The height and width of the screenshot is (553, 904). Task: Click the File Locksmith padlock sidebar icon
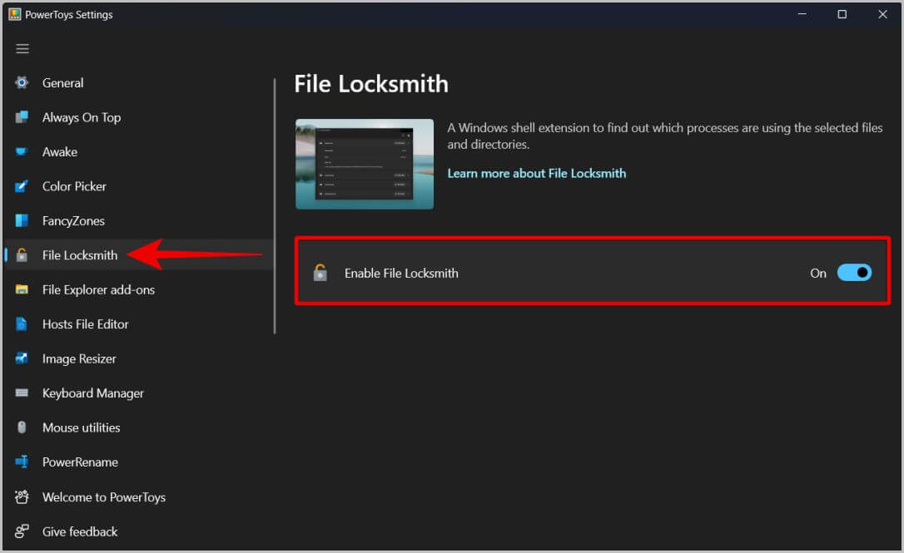22,255
